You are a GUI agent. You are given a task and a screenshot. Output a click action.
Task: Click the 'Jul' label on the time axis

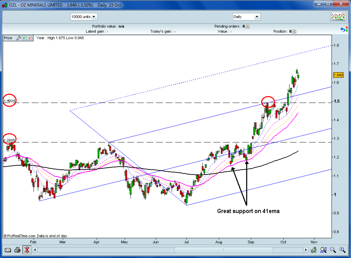pyautogui.click(x=186, y=242)
